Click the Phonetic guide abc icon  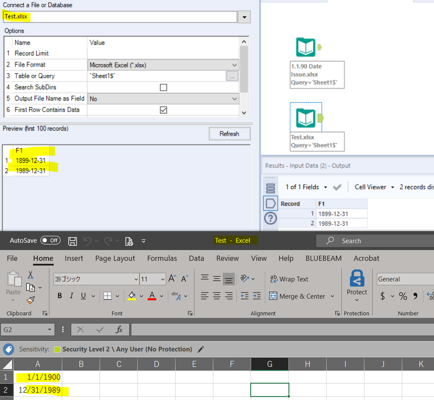pyautogui.click(x=176, y=296)
